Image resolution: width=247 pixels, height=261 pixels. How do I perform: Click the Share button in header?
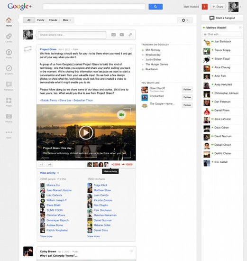(x=218, y=7)
